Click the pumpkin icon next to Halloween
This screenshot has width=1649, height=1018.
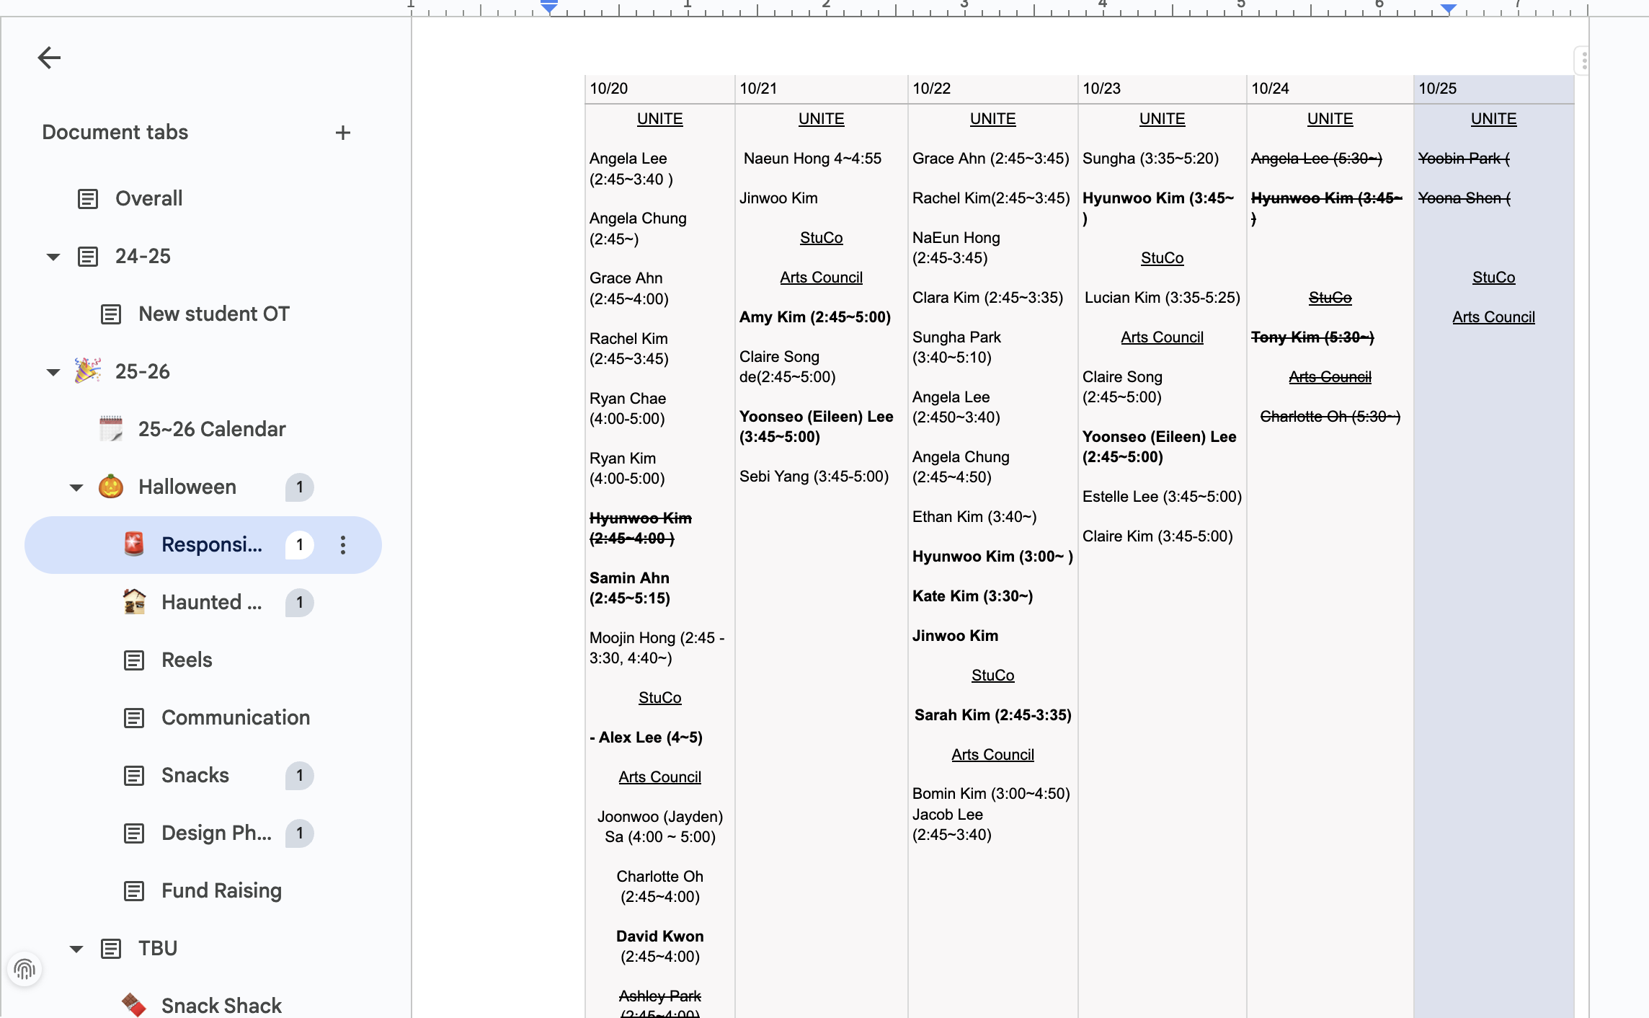[111, 487]
